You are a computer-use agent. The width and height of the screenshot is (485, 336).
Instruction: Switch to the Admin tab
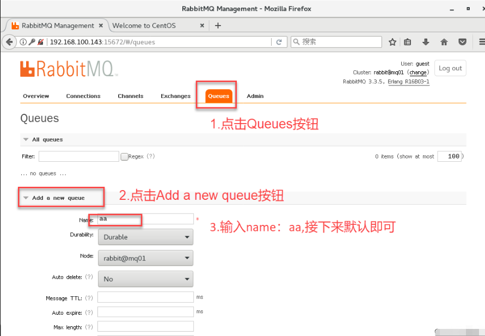pyautogui.click(x=255, y=96)
